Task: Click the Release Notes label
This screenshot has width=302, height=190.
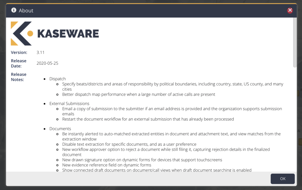Action: pyautogui.click(x=19, y=77)
